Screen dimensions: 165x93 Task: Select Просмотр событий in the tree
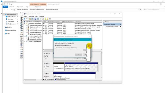point(35,27)
